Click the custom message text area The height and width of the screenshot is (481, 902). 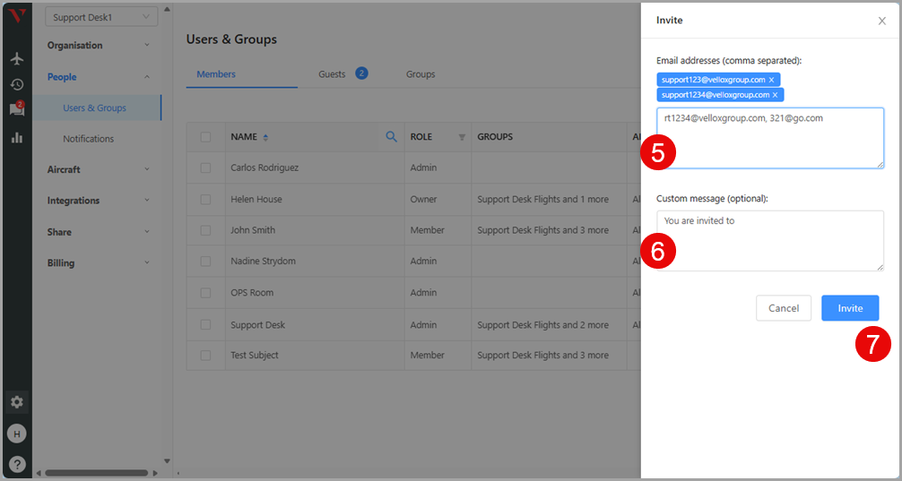769,240
